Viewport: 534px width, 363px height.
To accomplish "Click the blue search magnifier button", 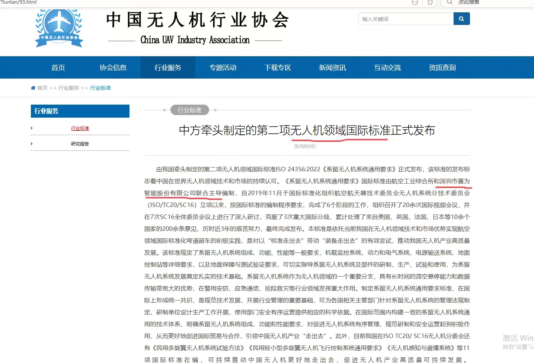I will pos(461,19).
